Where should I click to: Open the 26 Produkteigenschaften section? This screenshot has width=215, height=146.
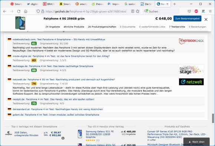102,27
